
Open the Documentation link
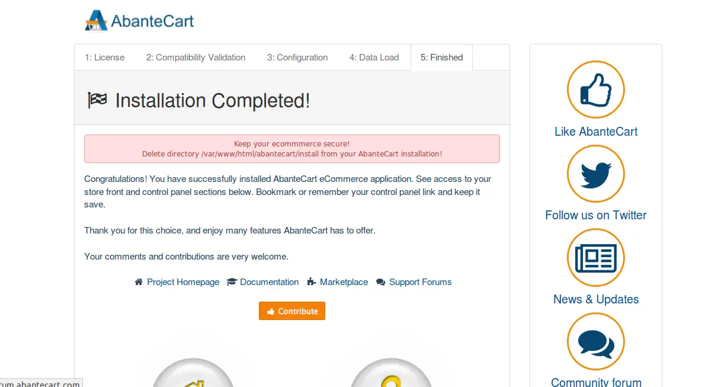click(270, 282)
